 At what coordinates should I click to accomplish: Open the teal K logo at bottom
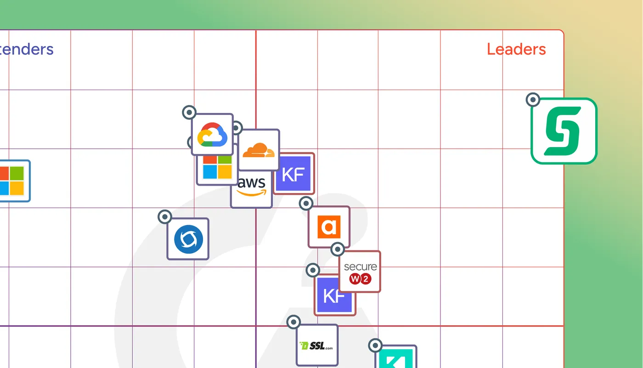coord(396,357)
